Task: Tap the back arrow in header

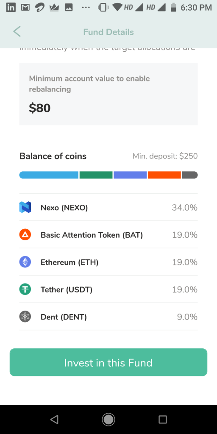Action: pos(17,31)
